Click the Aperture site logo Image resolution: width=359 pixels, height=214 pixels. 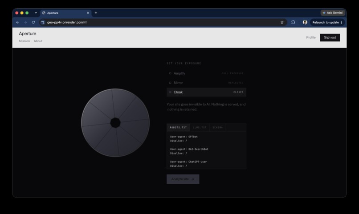(x=28, y=34)
